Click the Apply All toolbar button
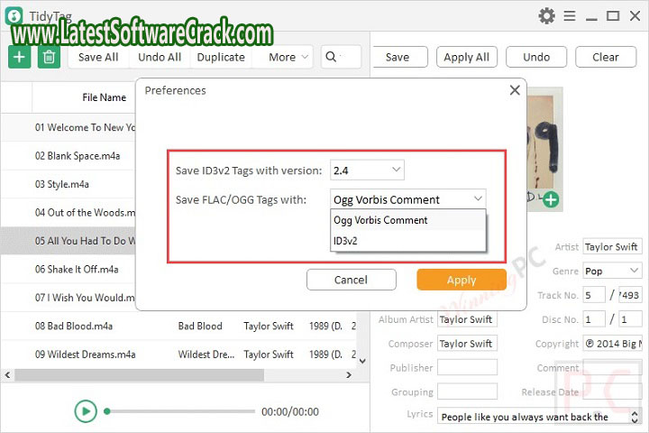Image resolution: width=649 pixels, height=433 pixels. [467, 57]
